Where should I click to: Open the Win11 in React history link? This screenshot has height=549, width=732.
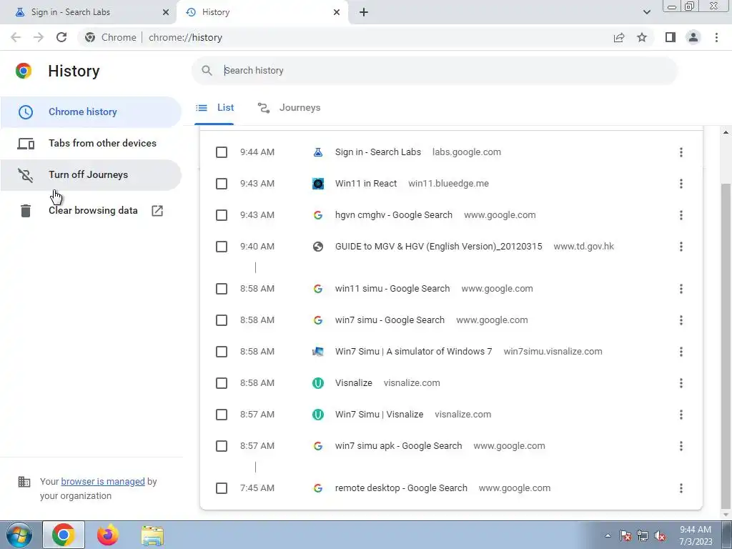coord(366,184)
